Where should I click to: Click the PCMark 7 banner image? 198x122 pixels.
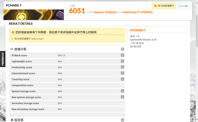(x=34, y=15)
